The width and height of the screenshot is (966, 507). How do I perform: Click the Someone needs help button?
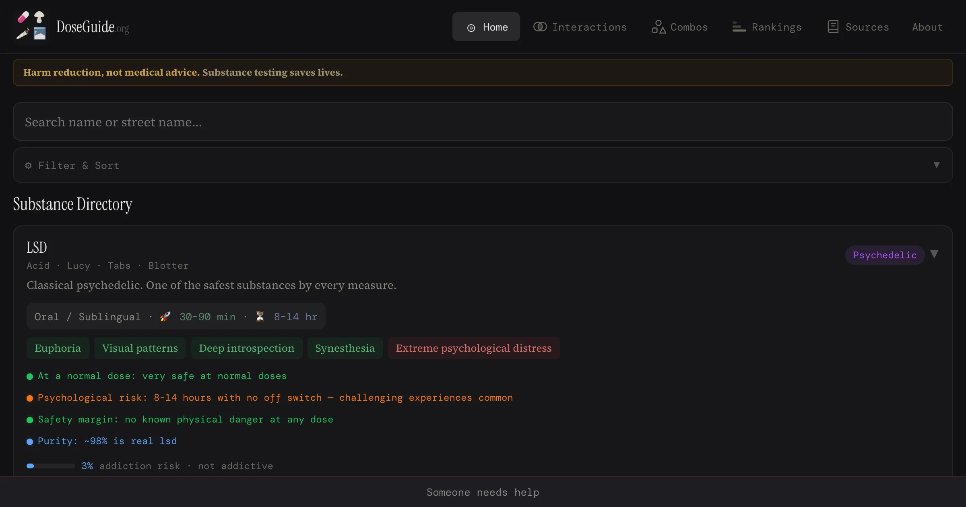pyautogui.click(x=483, y=492)
